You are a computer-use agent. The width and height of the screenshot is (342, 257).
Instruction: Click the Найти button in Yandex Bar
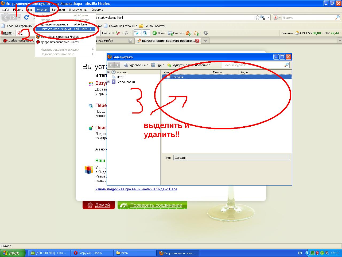pyautogui.click(x=106, y=33)
